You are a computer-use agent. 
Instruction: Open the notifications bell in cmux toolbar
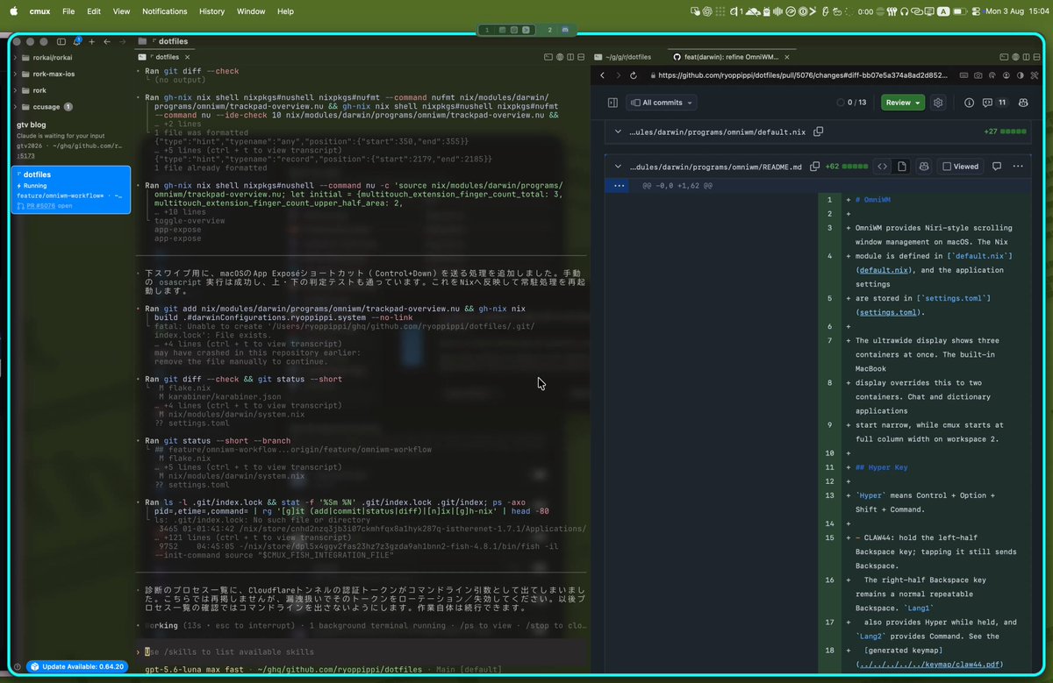pos(77,41)
